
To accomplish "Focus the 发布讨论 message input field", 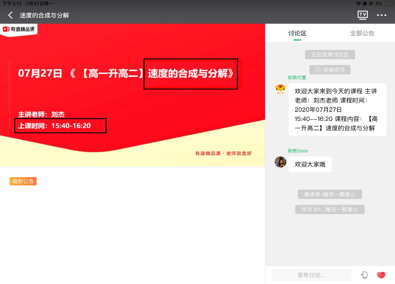I will click(311, 275).
